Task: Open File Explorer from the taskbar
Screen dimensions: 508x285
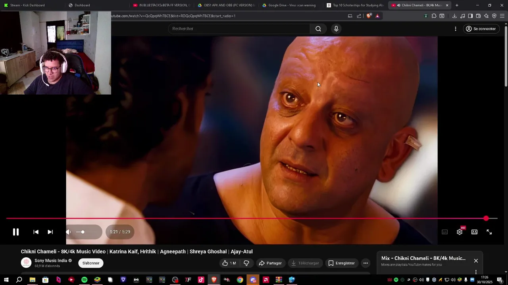Action: tap(32, 280)
